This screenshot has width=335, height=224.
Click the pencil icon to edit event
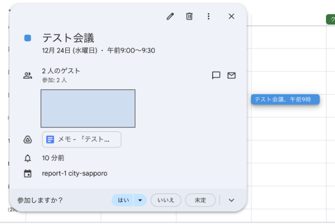(170, 16)
